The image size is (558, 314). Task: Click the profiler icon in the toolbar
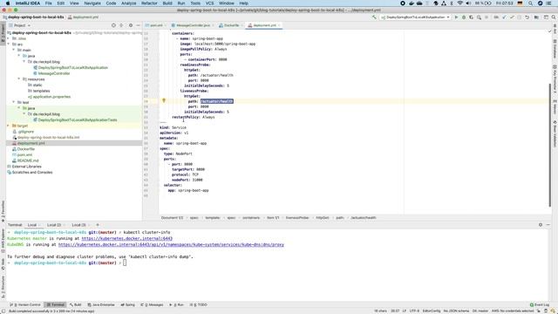coord(479,17)
